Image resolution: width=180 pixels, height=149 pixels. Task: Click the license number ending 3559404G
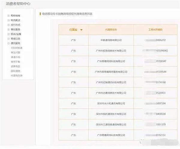pos(155,51)
